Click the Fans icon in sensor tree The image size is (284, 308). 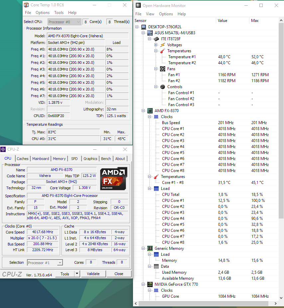(162, 69)
